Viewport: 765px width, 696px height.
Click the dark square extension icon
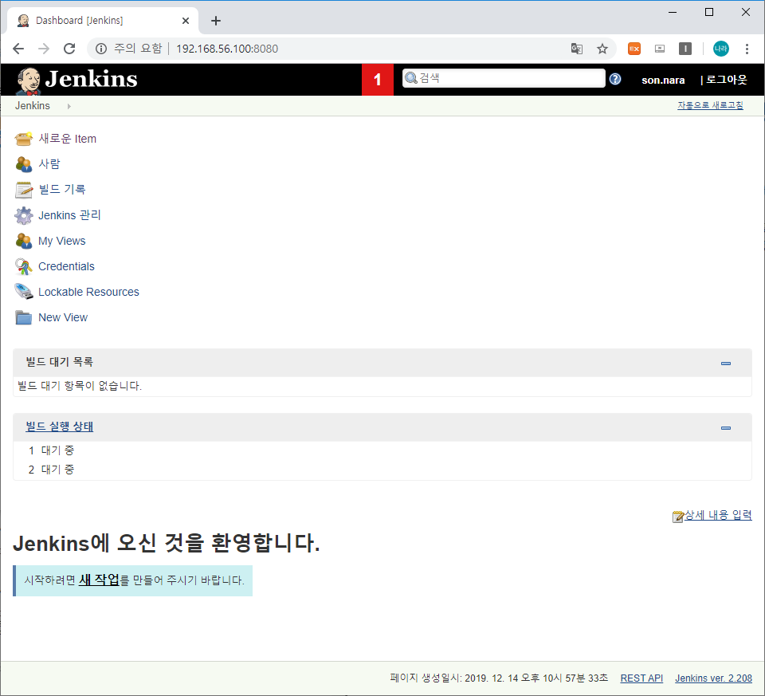[685, 49]
